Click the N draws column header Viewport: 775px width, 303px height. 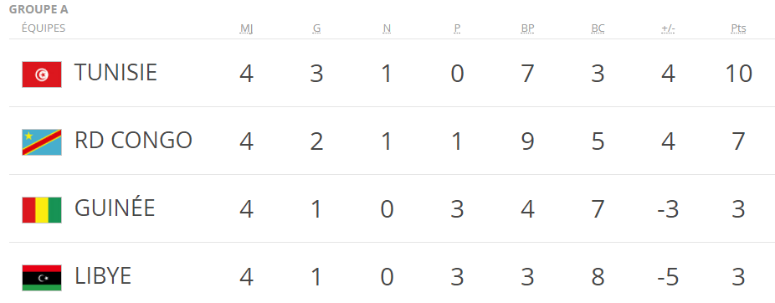point(387,28)
